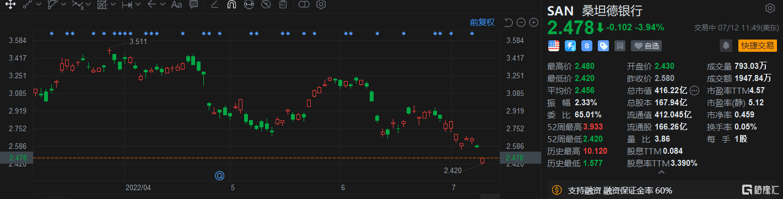Toggle 自选 watchlist favorite button
The width and height of the screenshot is (783, 199).
[x=646, y=45]
